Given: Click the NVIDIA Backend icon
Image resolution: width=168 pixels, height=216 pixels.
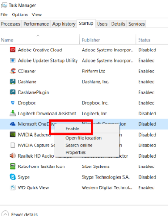Looking at the screenshot, I should click(x=13, y=135).
